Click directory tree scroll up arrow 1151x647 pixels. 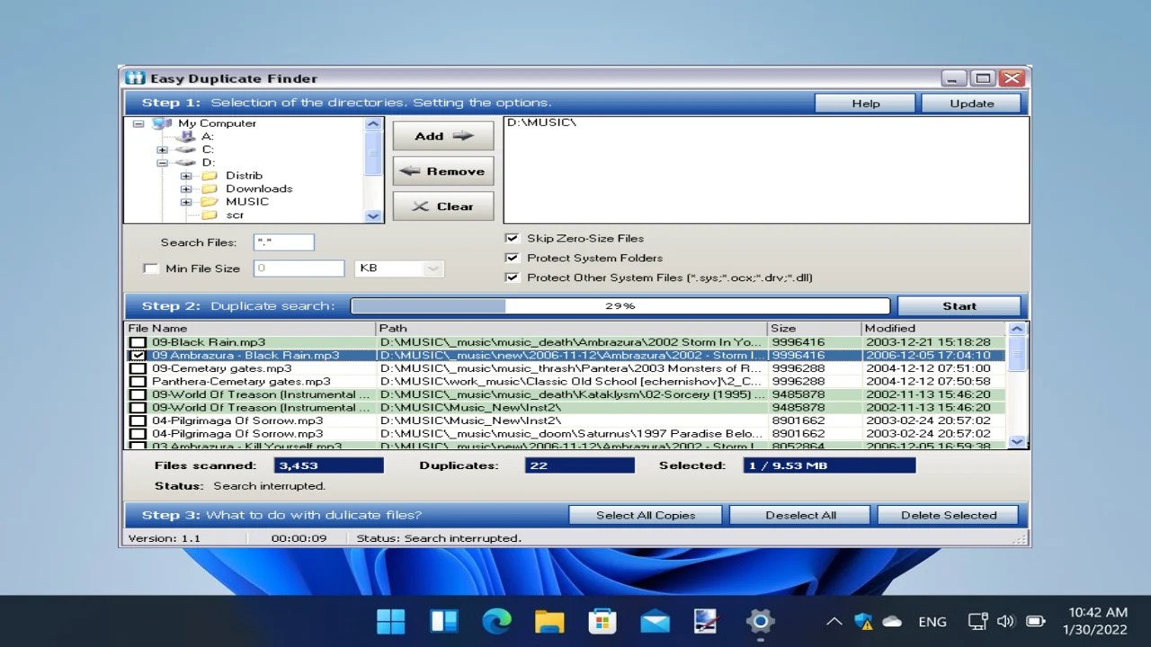(373, 124)
